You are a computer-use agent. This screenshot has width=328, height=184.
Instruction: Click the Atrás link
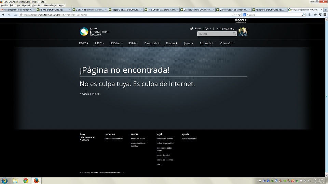click(x=84, y=94)
